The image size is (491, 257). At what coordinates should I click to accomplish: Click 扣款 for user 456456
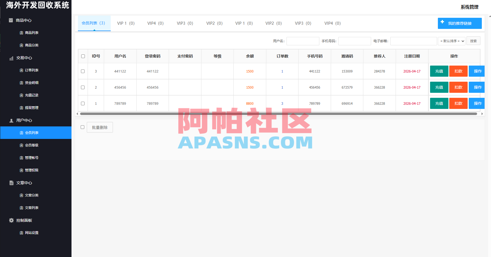click(x=458, y=87)
